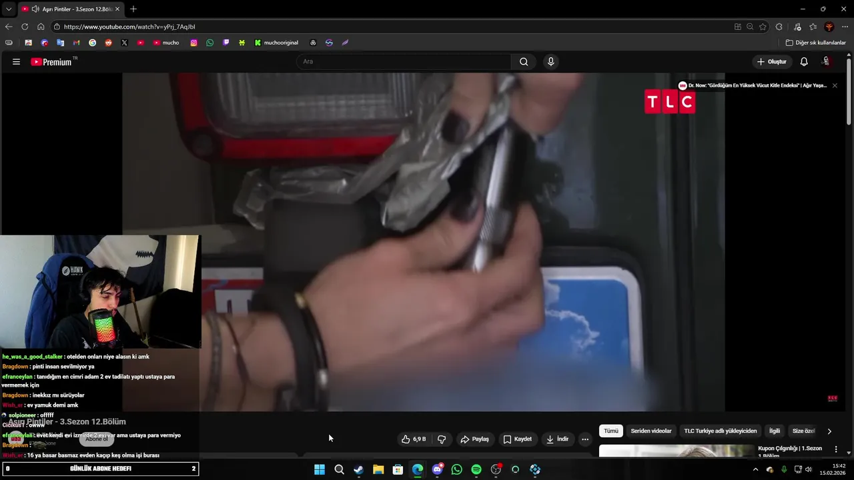Open the browser profile avatar
Viewport: 854px width, 480px height.
click(829, 27)
